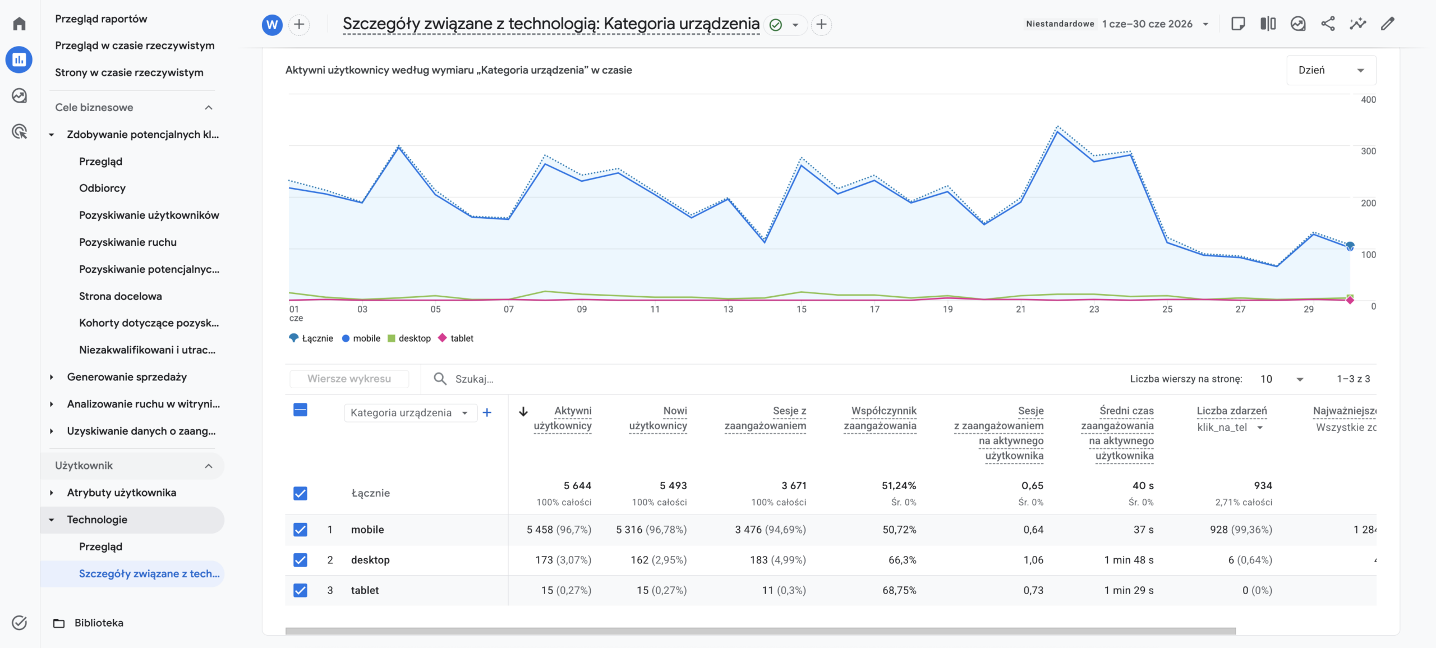
Task: Click Liczba zdarzeń column header
Action: coord(1232,411)
